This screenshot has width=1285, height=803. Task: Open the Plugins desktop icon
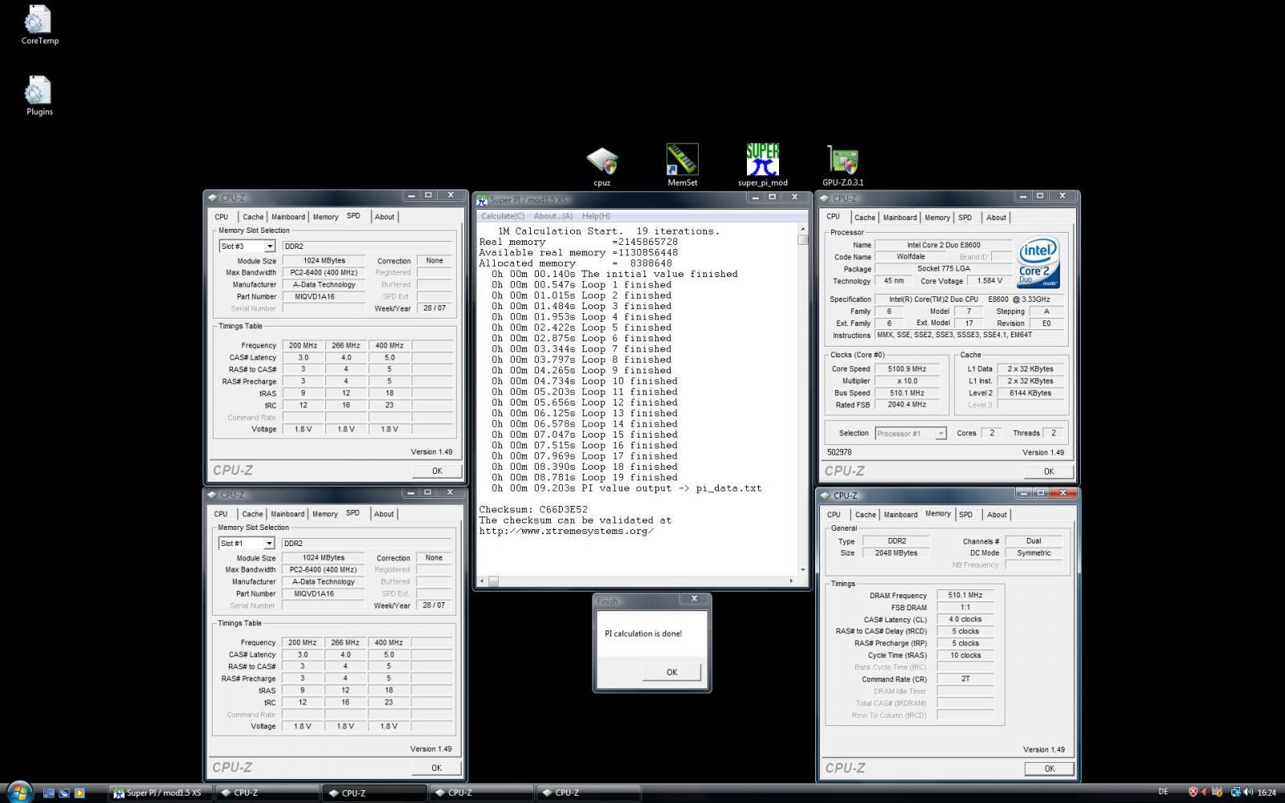click(x=39, y=96)
